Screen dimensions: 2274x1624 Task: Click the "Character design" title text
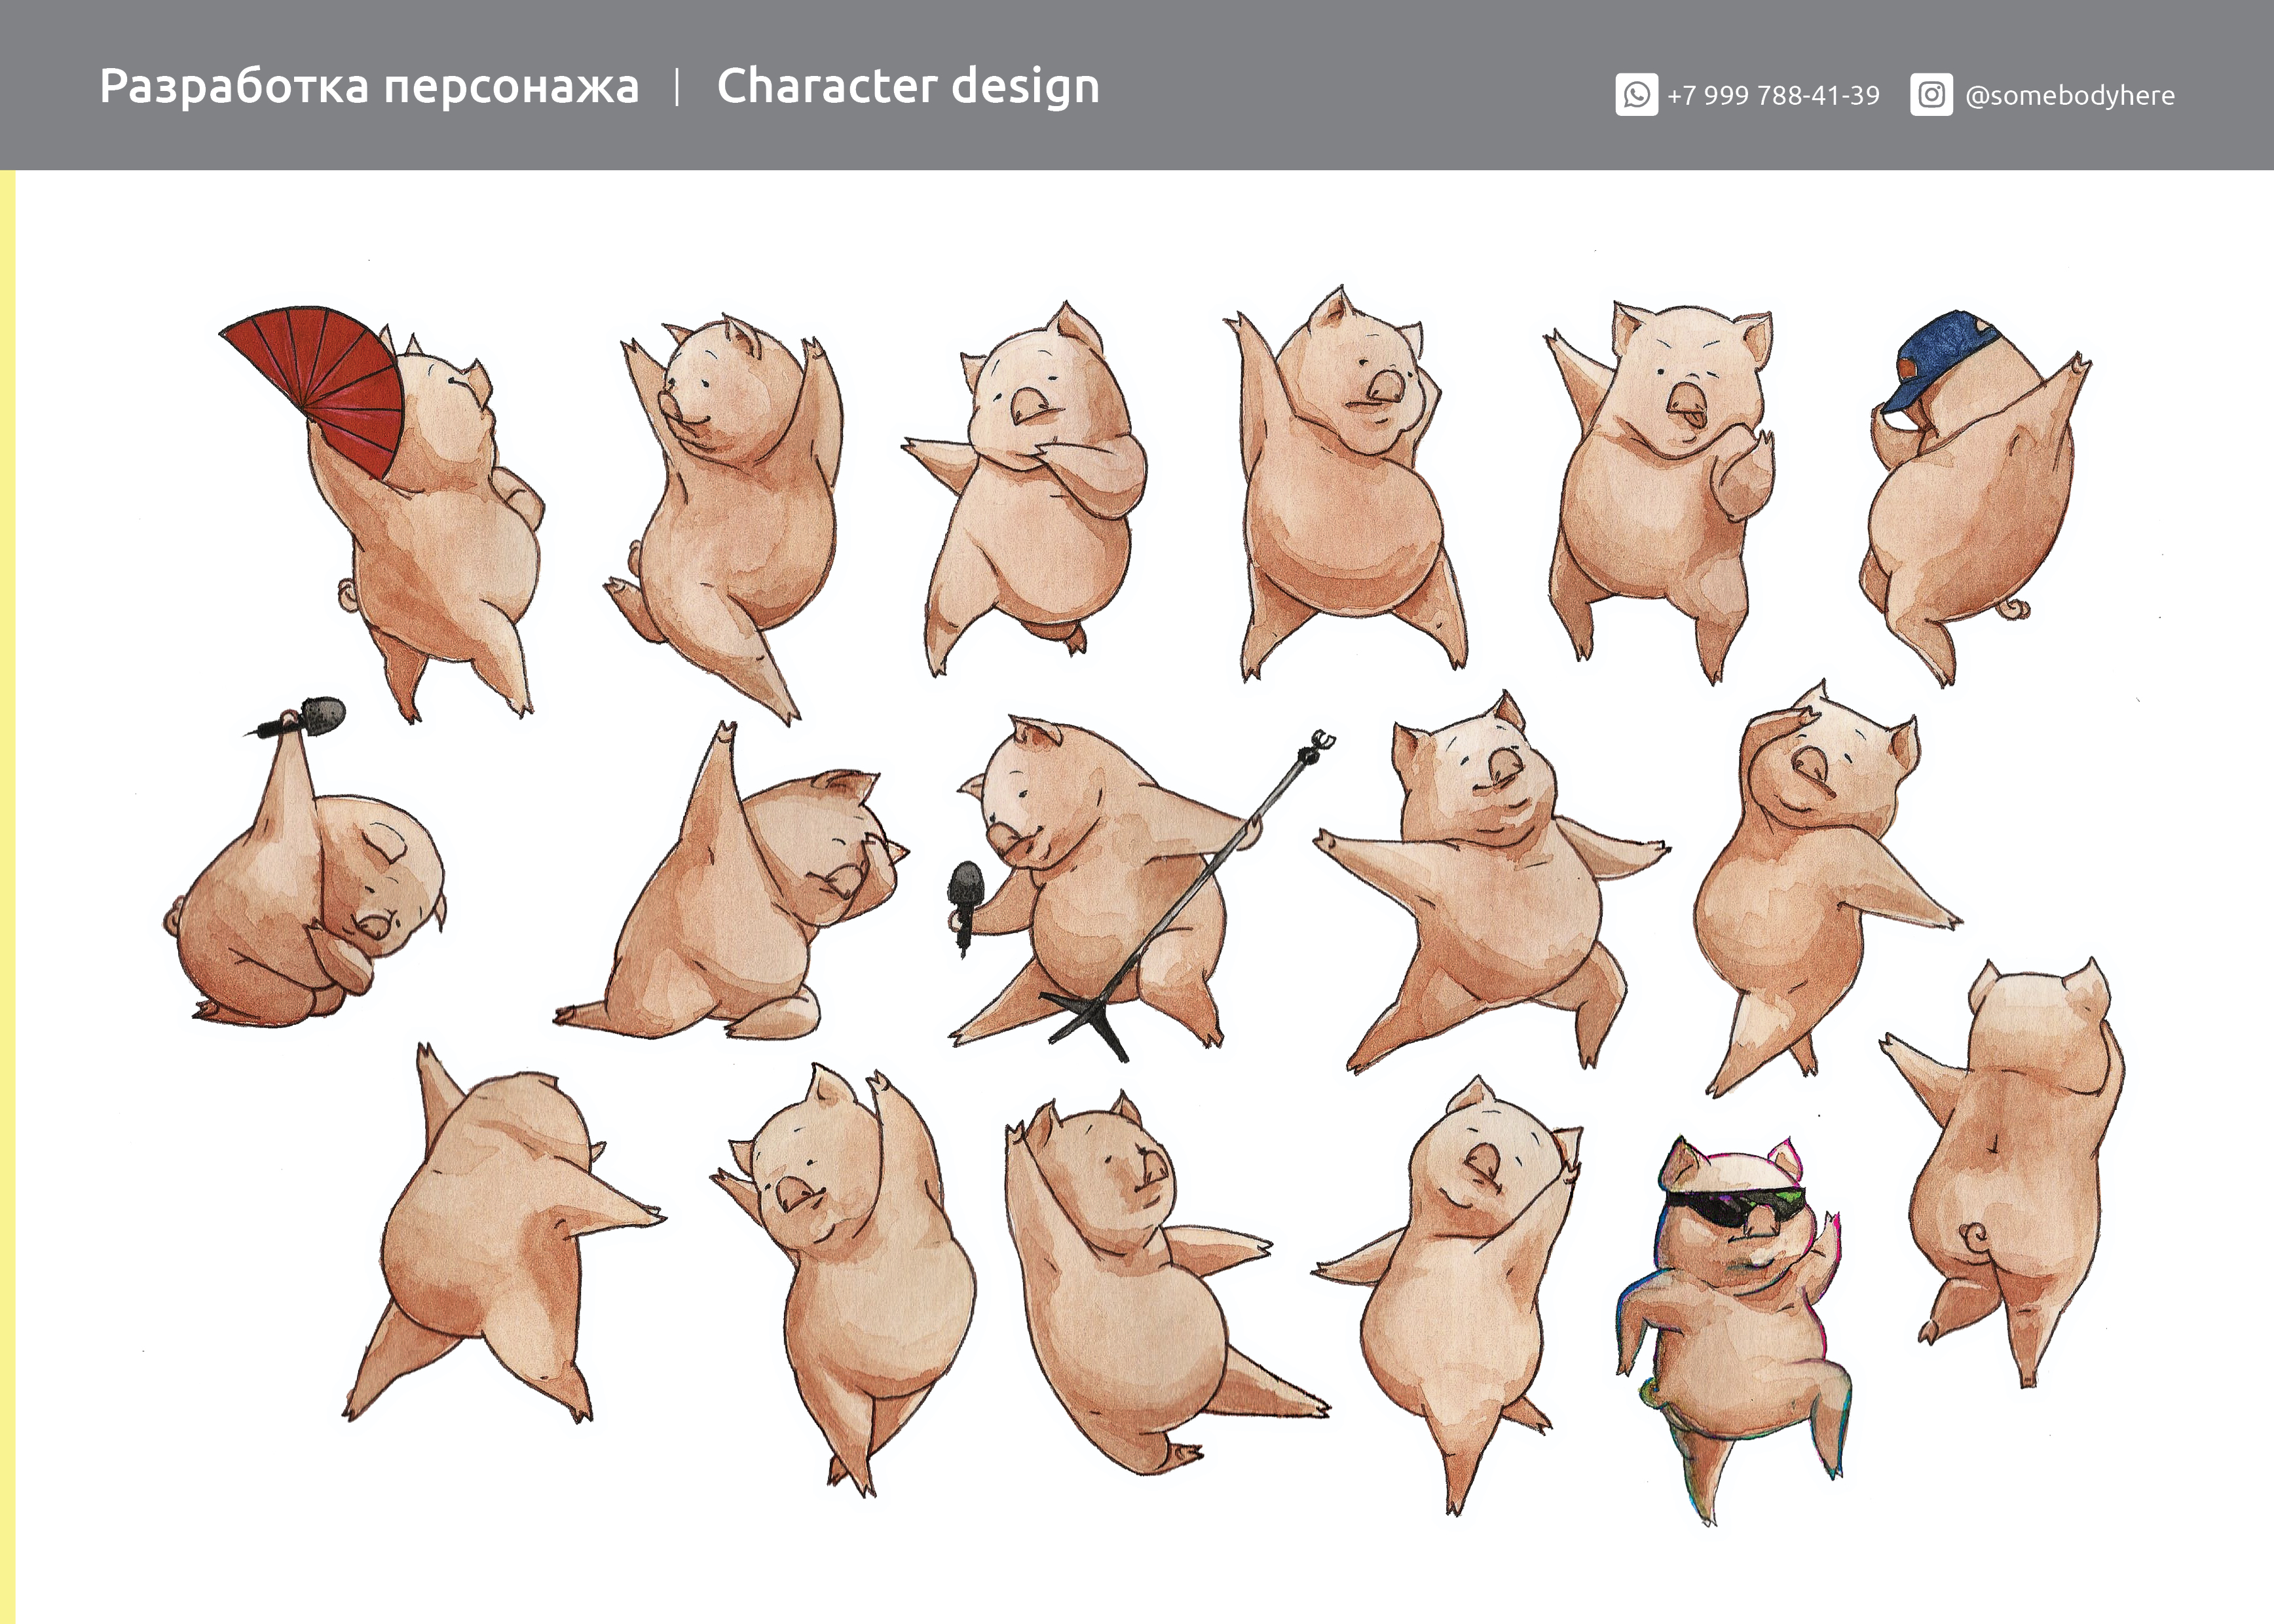[x=908, y=86]
